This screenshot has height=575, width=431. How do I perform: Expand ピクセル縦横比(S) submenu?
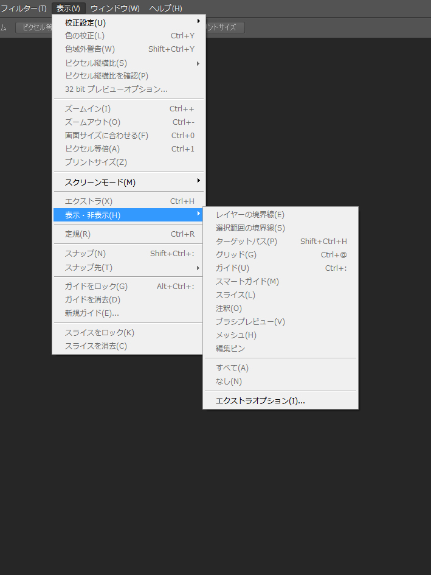pos(129,63)
